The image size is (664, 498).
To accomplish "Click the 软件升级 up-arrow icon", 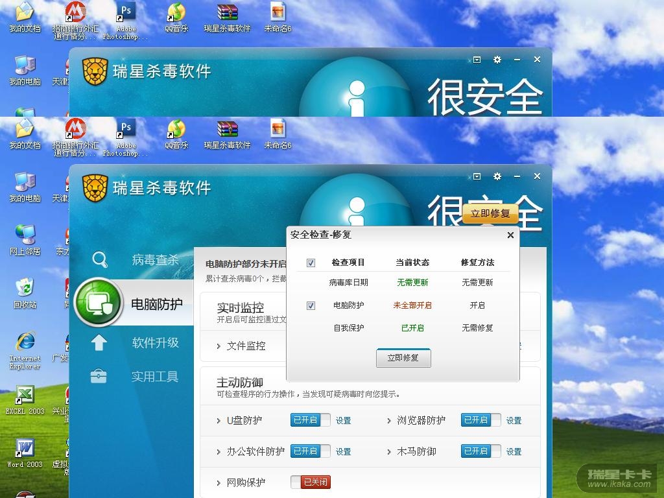I will [99, 342].
